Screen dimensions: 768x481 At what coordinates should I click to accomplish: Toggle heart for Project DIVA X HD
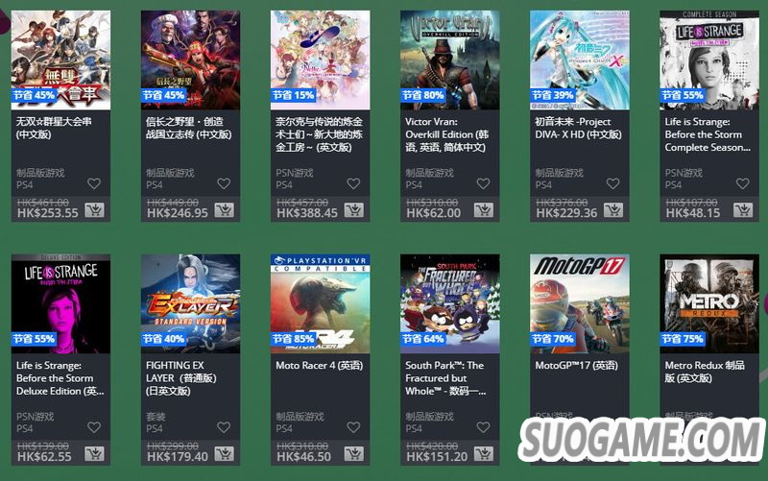pos(613,183)
